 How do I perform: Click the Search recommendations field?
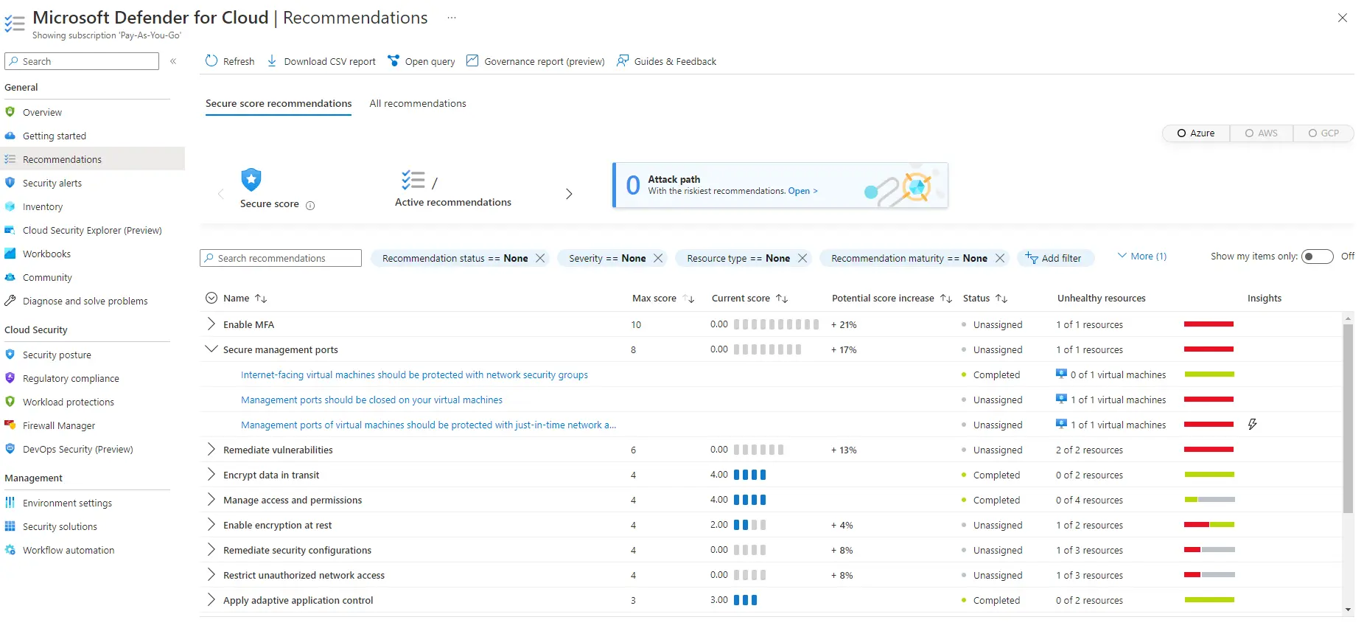click(x=281, y=258)
